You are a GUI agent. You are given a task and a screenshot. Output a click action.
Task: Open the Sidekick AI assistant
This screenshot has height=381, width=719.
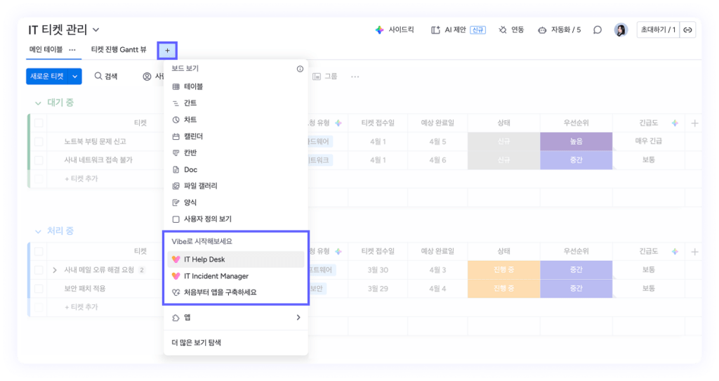coord(395,30)
